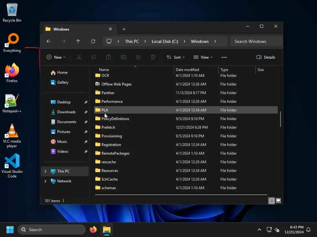This screenshot has height=237, width=317.
Task: Open Recycle Bin desktop icon
Action: click(12, 12)
